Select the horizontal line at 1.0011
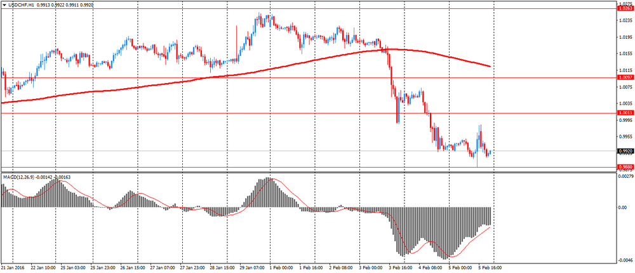The width and height of the screenshot is (635, 273). pyautogui.click(x=308, y=113)
